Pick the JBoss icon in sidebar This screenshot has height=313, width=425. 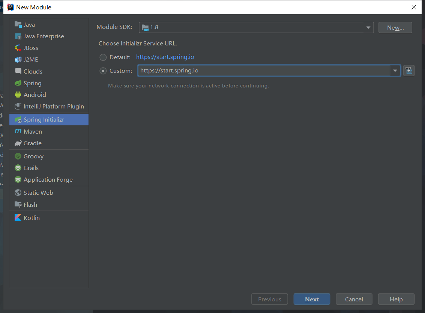click(x=18, y=48)
